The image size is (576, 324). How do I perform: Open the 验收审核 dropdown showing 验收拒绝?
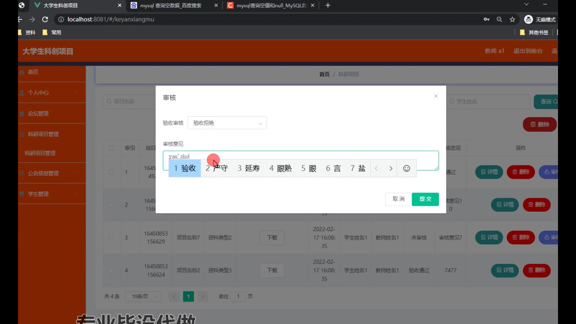point(227,123)
